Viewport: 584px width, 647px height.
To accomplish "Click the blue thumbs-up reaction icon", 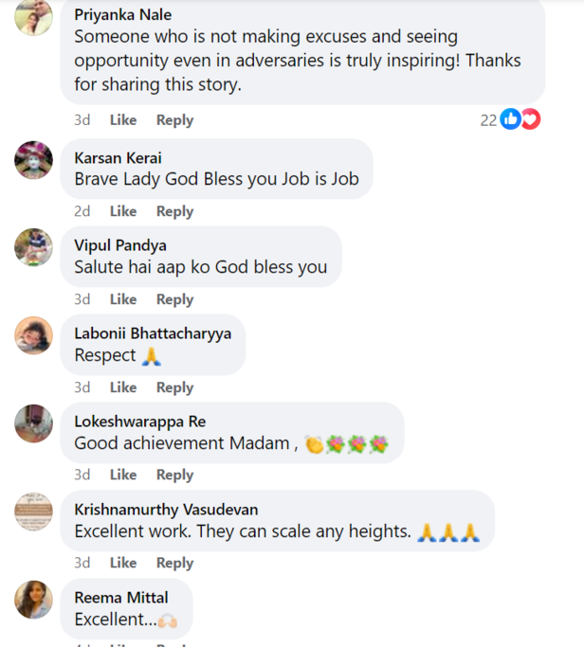I will coord(510,119).
